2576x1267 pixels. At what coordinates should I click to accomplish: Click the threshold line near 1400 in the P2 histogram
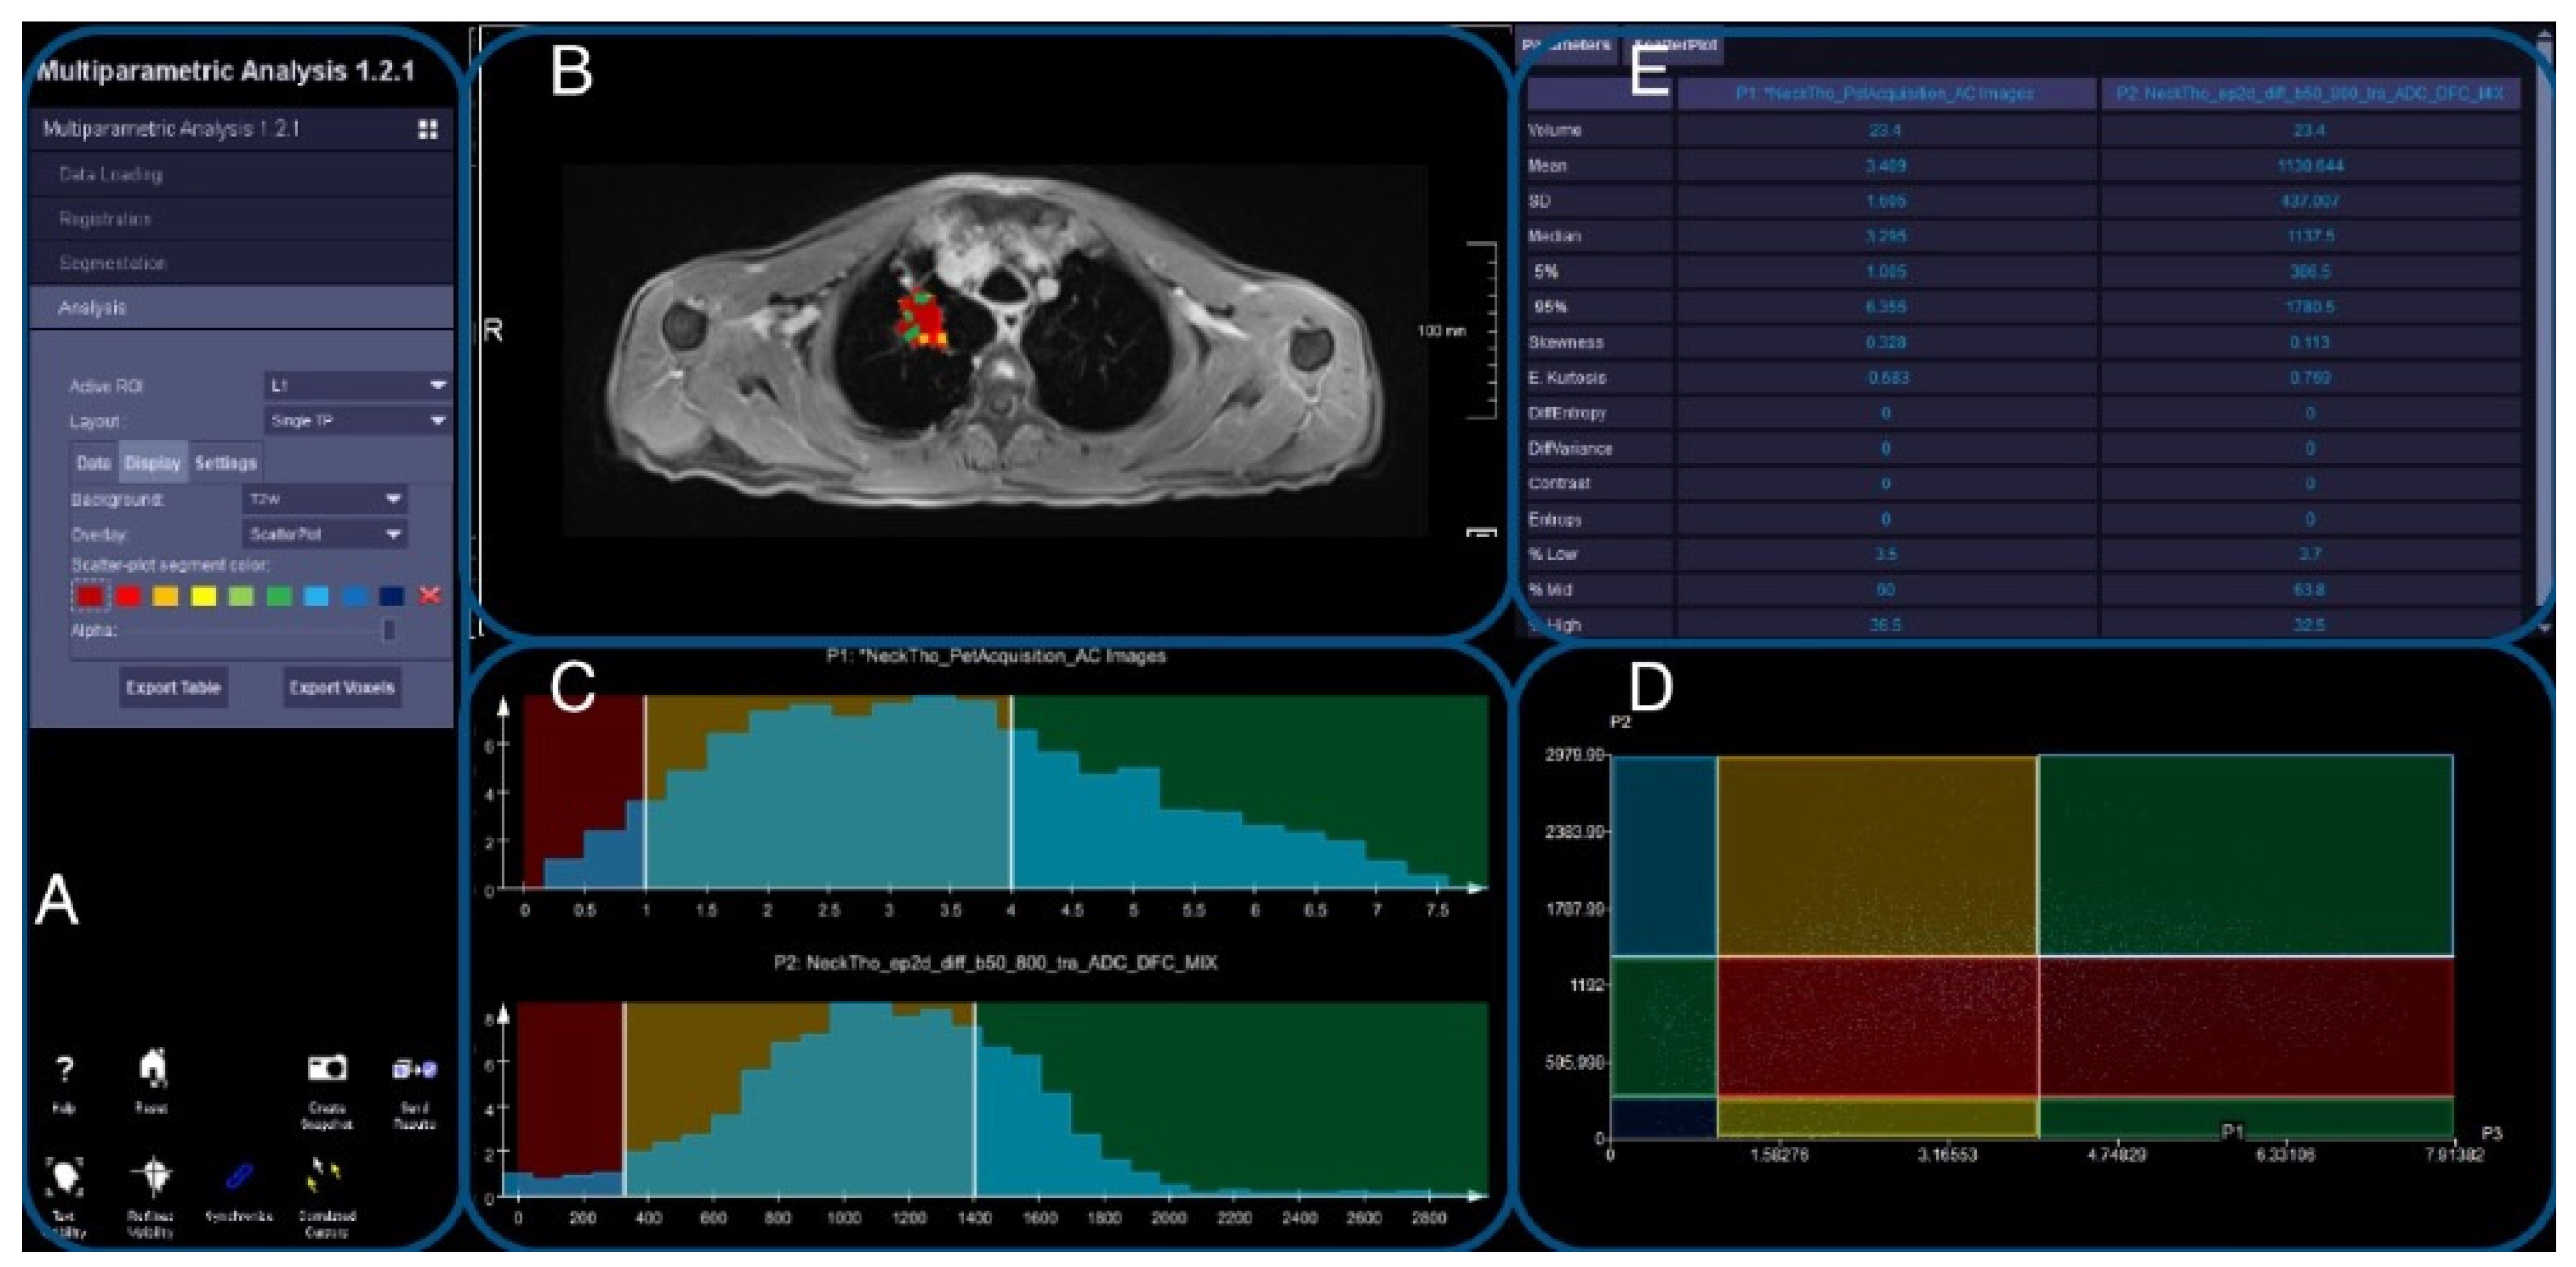click(x=975, y=1099)
